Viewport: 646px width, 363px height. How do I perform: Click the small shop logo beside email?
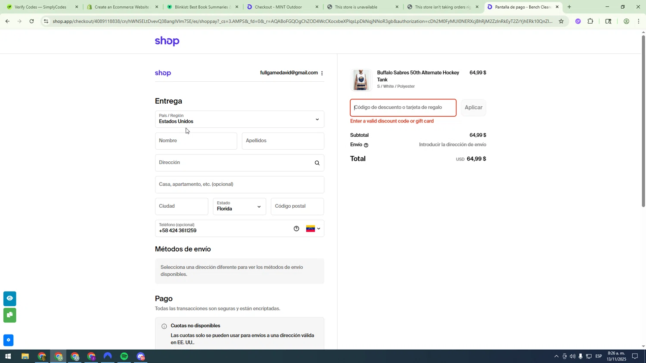pos(163,73)
